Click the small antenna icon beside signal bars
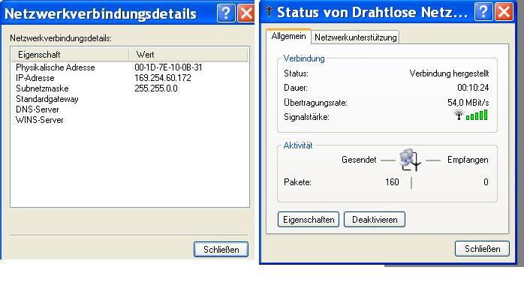The height and width of the screenshot is (288, 524). point(459,115)
